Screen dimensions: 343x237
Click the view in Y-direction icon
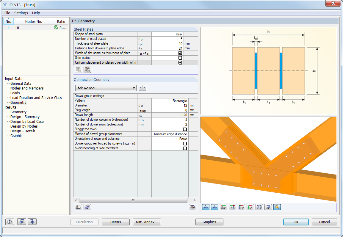point(241,207)
